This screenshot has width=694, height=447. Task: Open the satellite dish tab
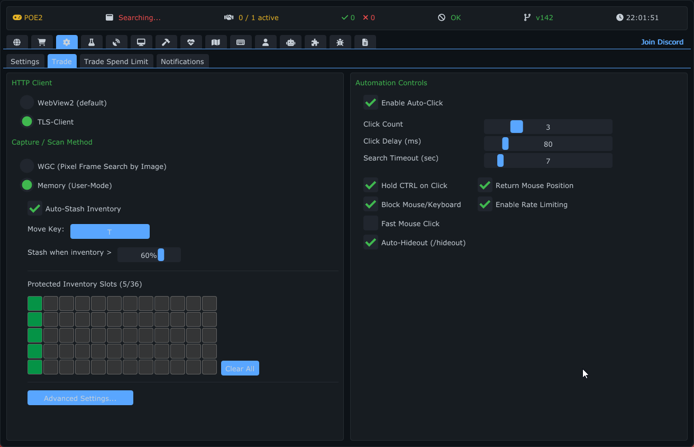click(x=116, y=42)
